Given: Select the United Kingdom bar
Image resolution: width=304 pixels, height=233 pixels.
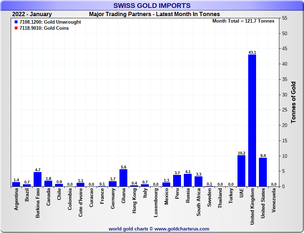Looking at the screenshot, I should tap(252, 120).
